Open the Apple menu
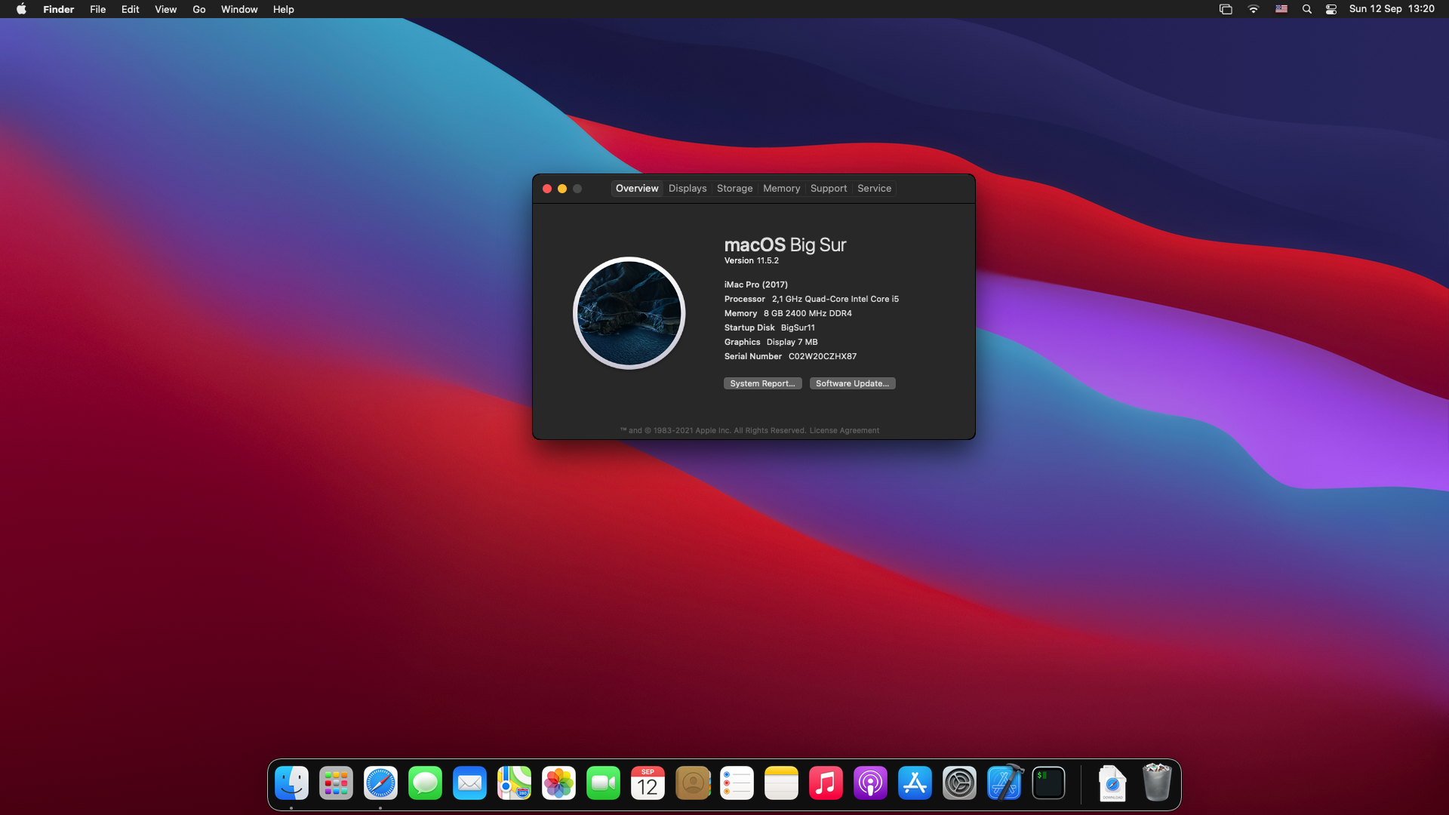This screenshot has width=1449, height=815. point(21,9)
